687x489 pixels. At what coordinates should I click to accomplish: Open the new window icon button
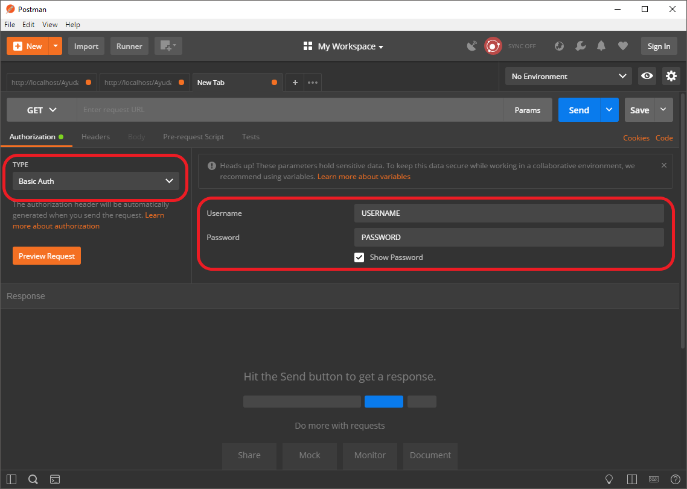pyautogui.click(x=168, y=46)
